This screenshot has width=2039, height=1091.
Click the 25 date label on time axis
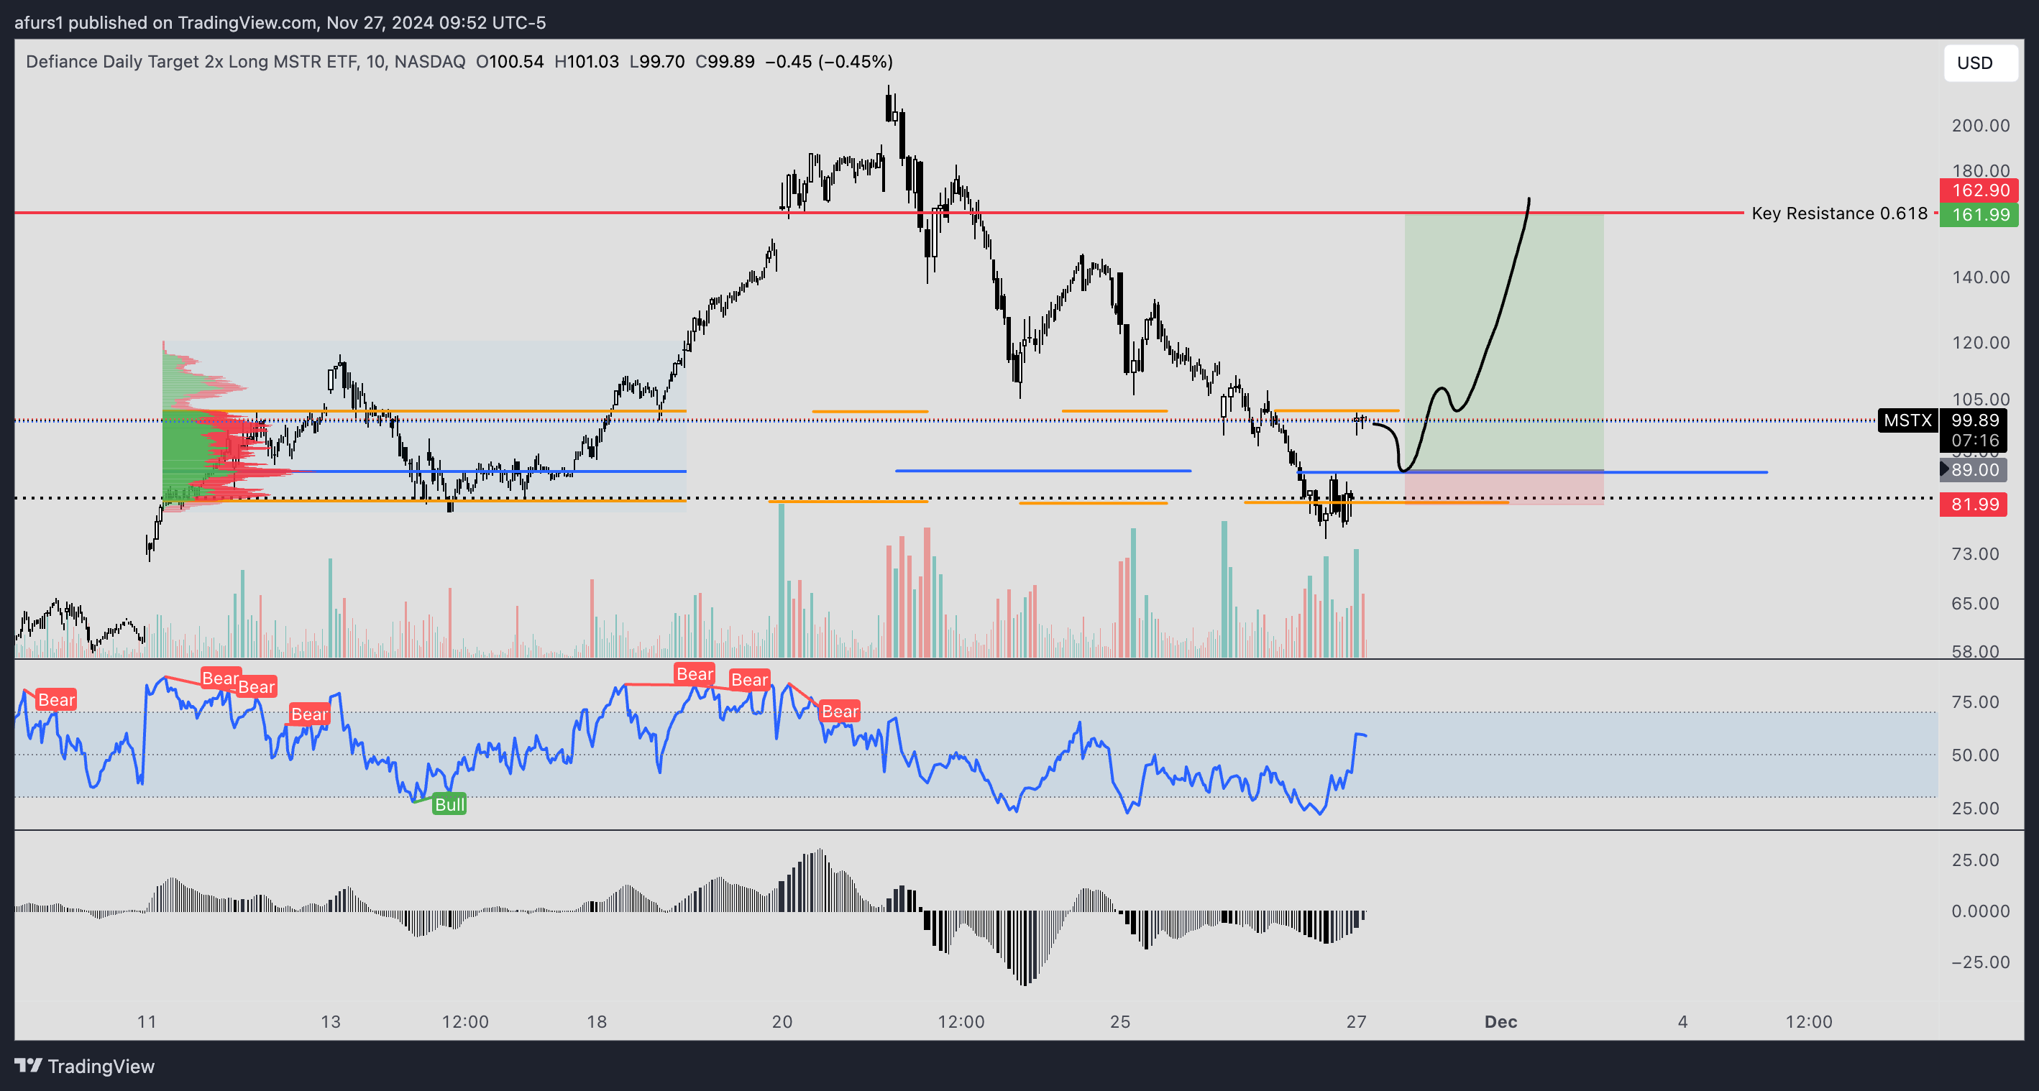tap(1120, 1021)
